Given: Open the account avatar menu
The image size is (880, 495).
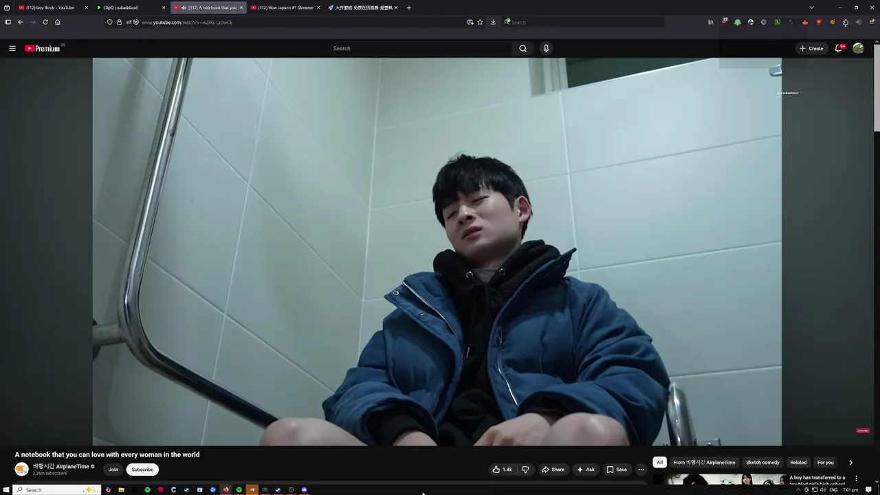Looking at the screenshot, I should 858,48.
